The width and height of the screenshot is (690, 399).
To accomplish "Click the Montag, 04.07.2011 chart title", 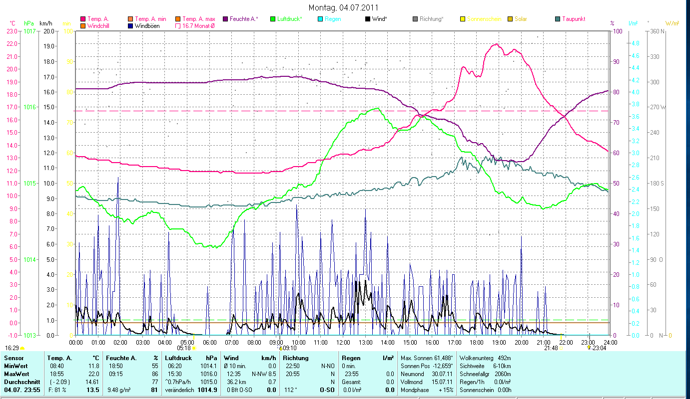I will pyautogui.click(x=343, y=7).
